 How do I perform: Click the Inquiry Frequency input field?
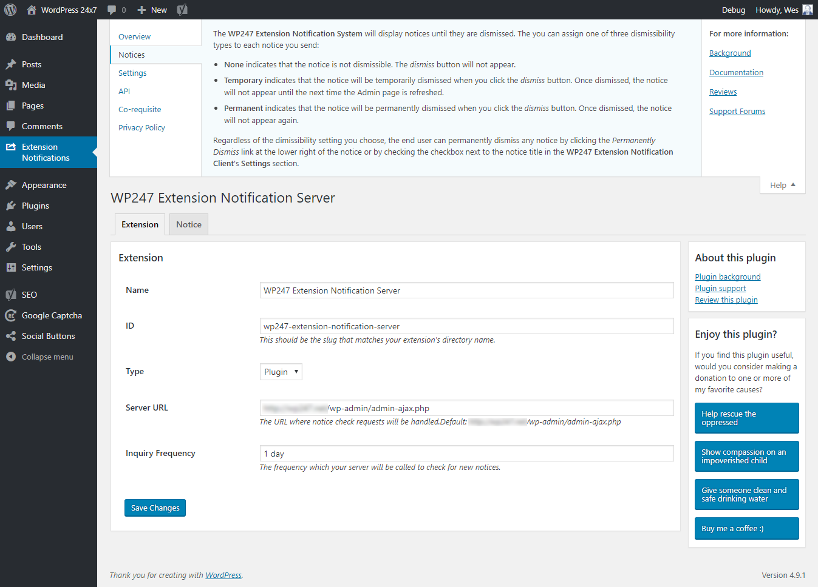[x=466, y=454]
